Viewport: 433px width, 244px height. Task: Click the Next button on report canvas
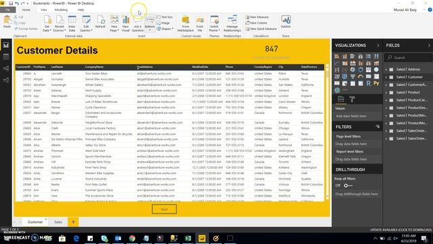click(164, 209)
